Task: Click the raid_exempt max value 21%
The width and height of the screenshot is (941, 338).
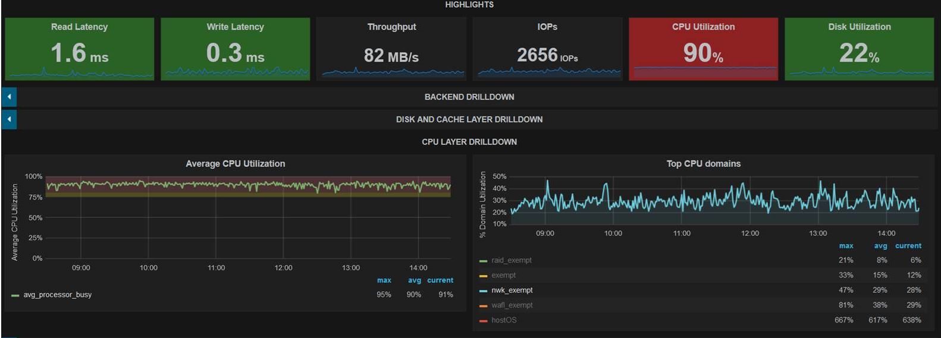Action: coord(846,260)
